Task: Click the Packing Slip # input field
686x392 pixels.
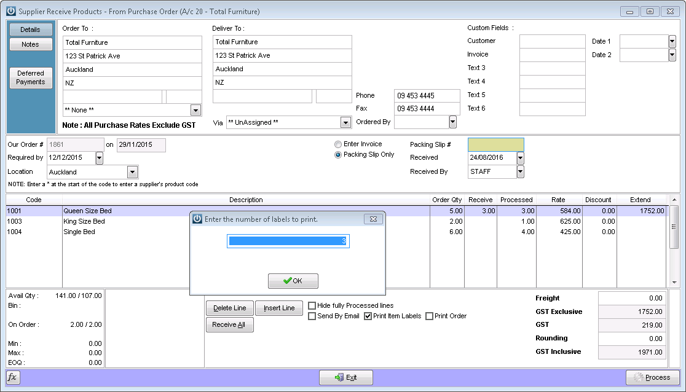Action: pos(495,145)
